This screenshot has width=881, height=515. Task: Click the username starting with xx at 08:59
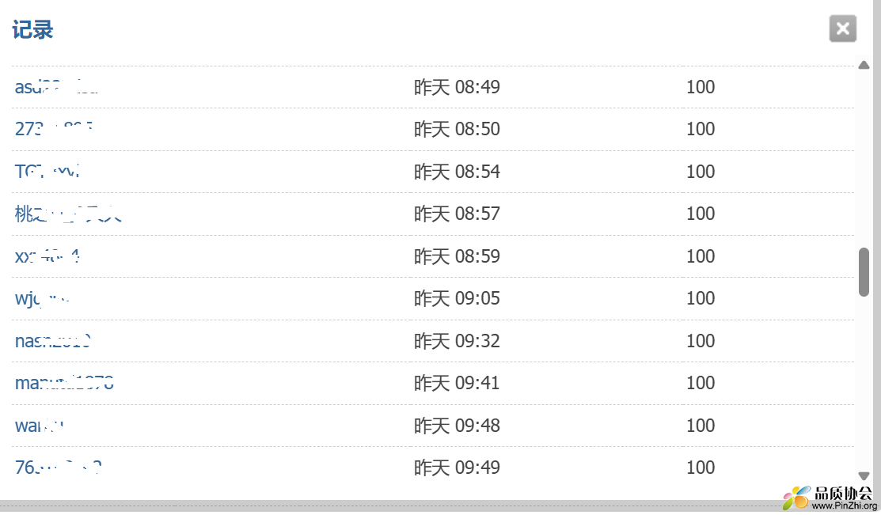tap(47, 256)
